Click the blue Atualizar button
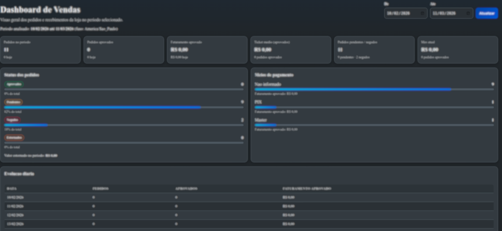 [487, 13]
